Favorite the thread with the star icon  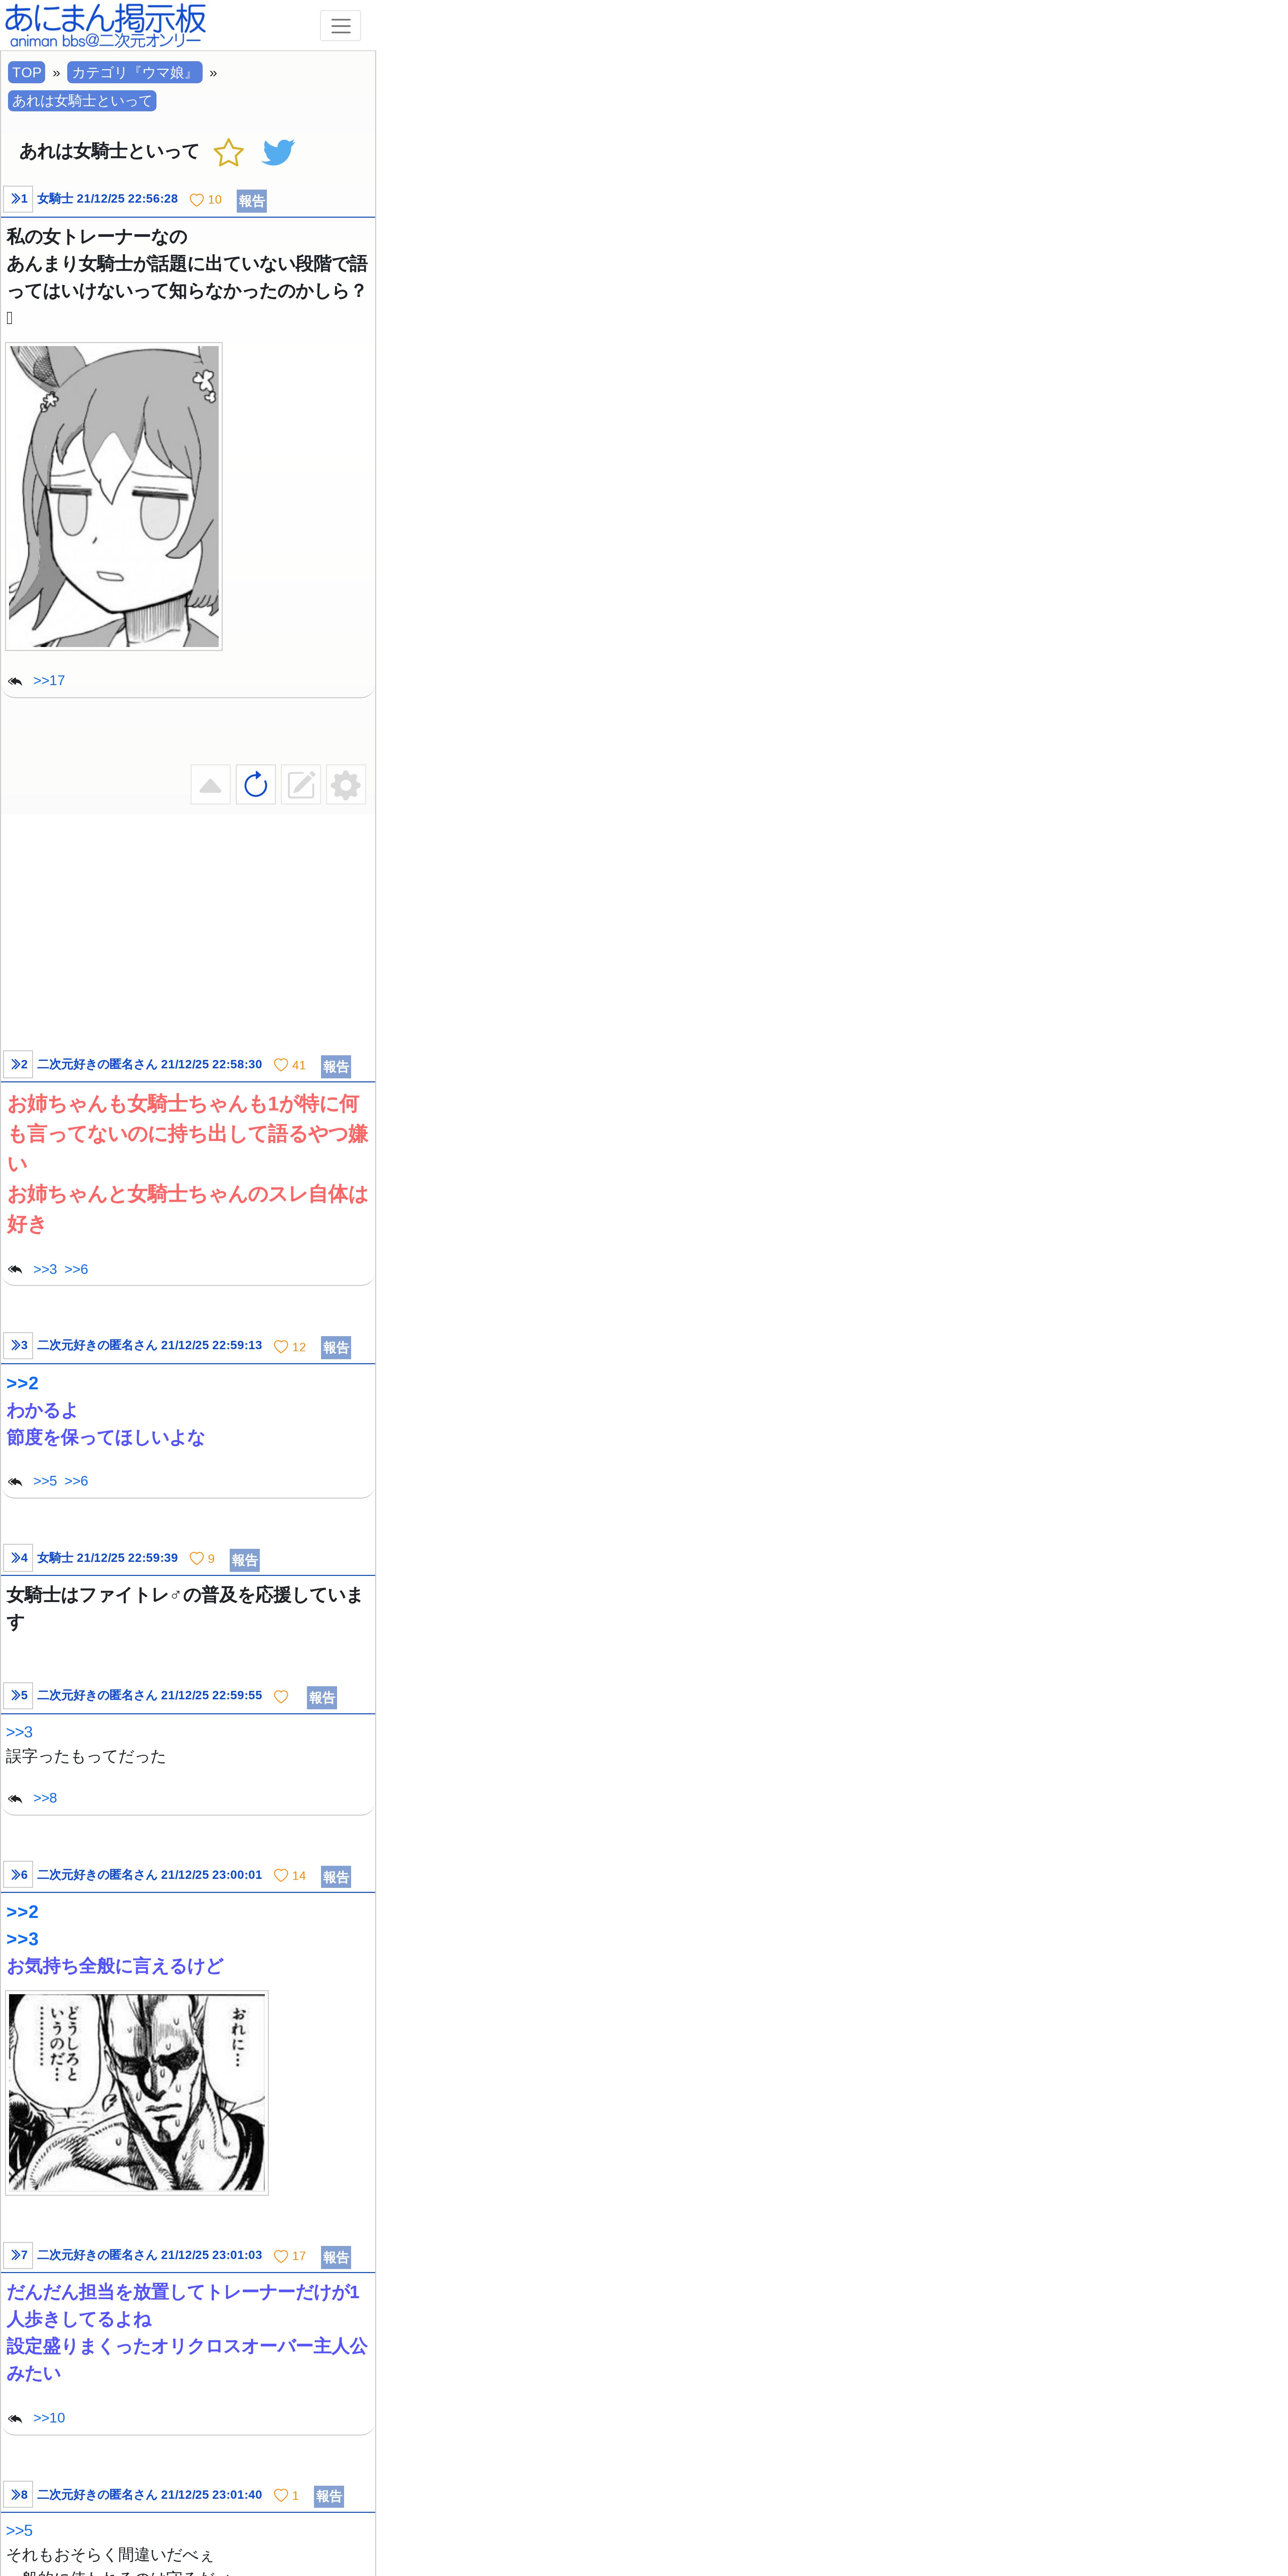click(228, 152)
